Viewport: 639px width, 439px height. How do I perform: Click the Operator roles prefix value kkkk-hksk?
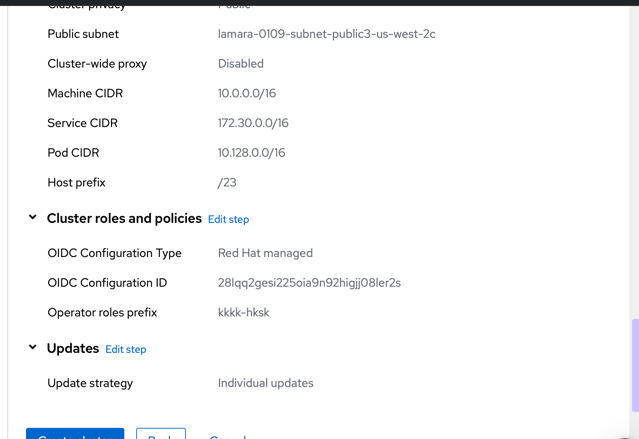pyautogui.click(x=243, y=313)
